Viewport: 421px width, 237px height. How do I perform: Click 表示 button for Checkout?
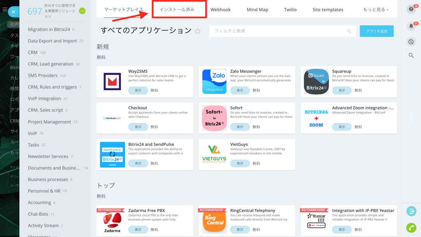[138, 127]
